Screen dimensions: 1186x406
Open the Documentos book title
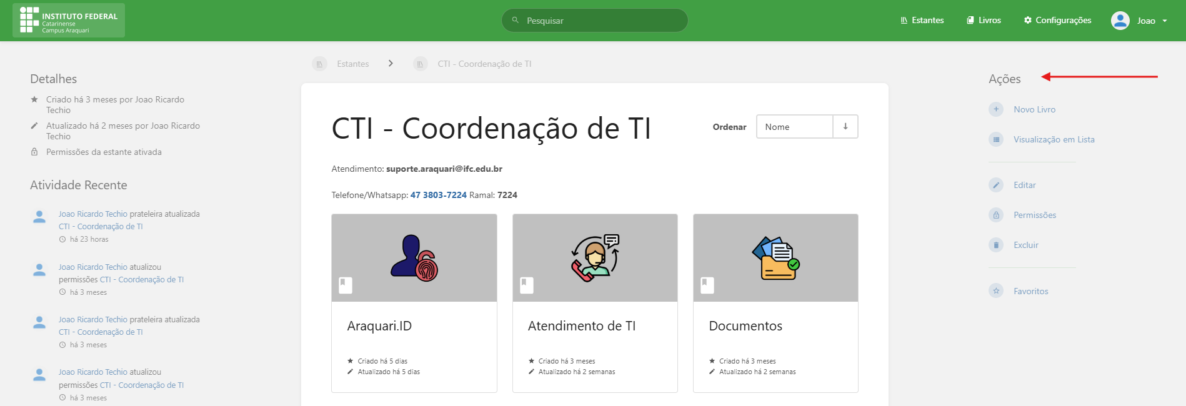tap(745, 326)
